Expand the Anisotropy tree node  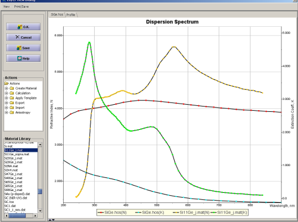pyautogui.click(x=6, y=112)
